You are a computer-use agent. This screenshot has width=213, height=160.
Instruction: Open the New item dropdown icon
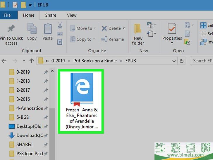point(152,25)
